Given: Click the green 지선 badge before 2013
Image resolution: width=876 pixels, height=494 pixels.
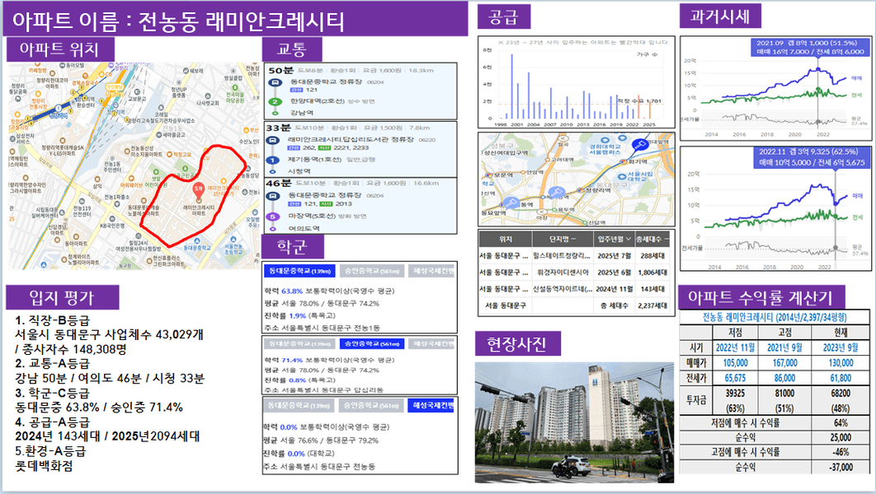Looking at the screenshot, I should pos(326,204).
